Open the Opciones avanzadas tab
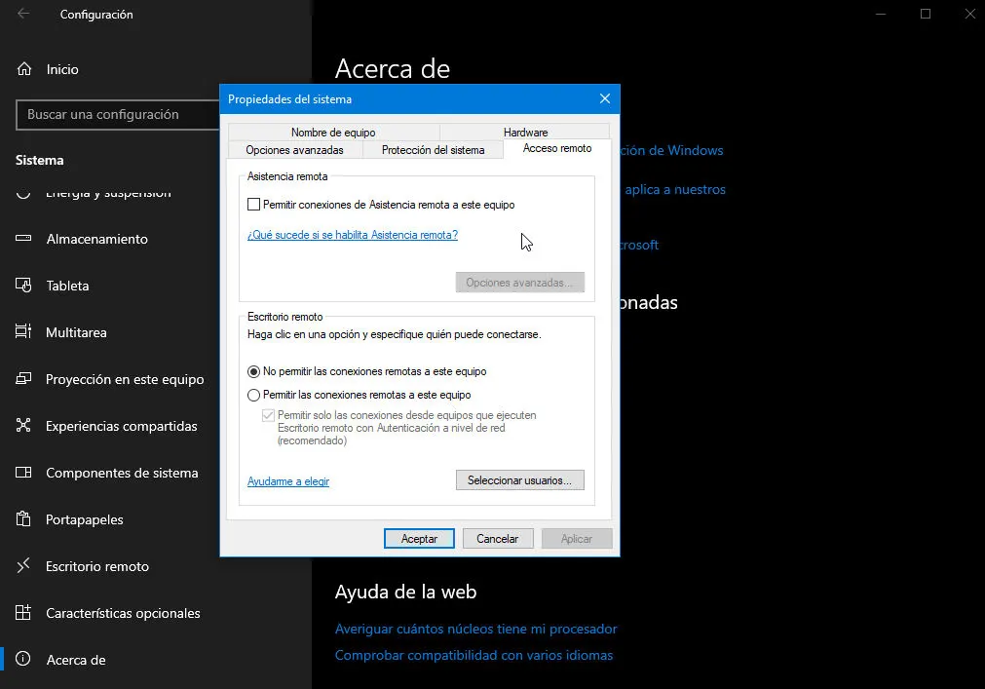Viewport: 985px width, 689px height. pos(294,150)
